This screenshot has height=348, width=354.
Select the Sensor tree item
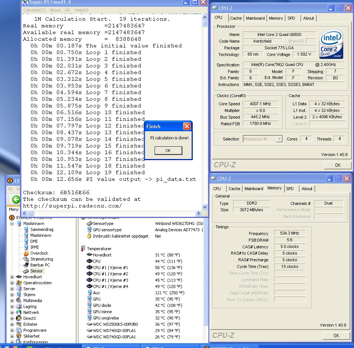pyautogui.click(x=36, y=271)
